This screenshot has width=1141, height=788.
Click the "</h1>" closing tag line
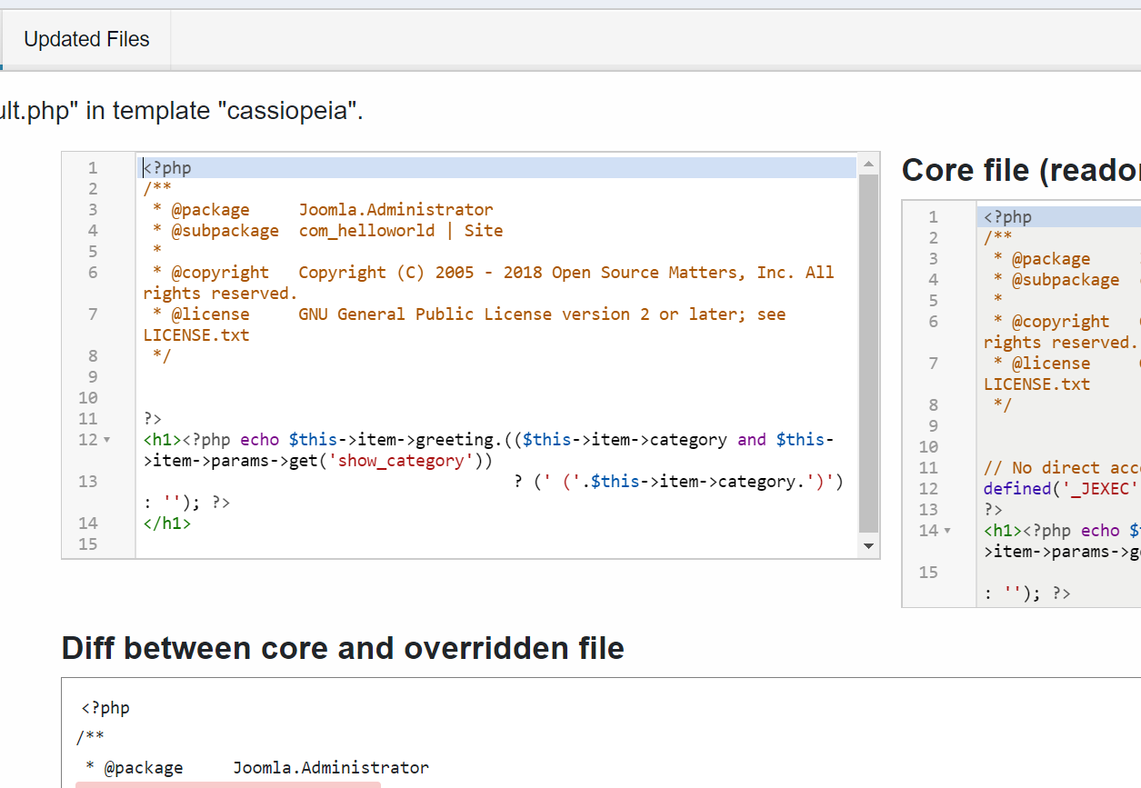(x=167, y=524)
